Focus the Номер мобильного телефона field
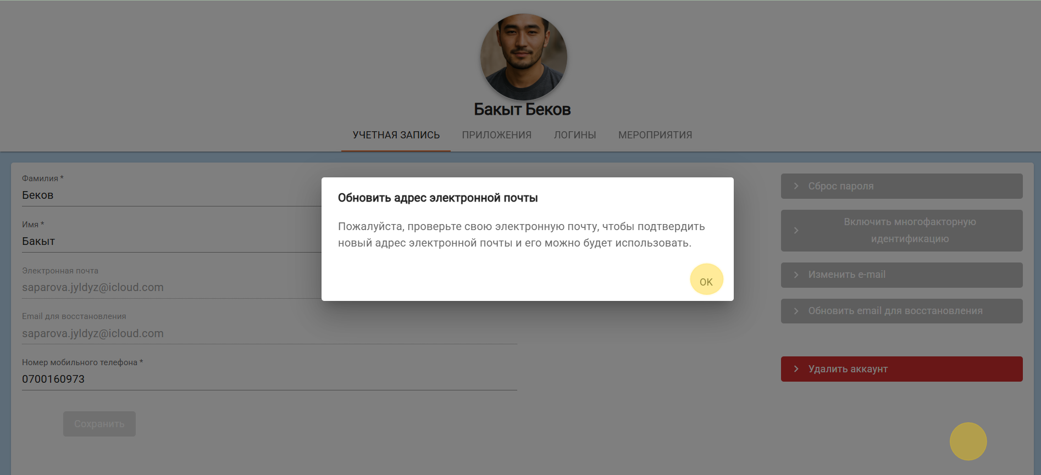Screen dimensions: 1041x475 click(x=269, y=379)
